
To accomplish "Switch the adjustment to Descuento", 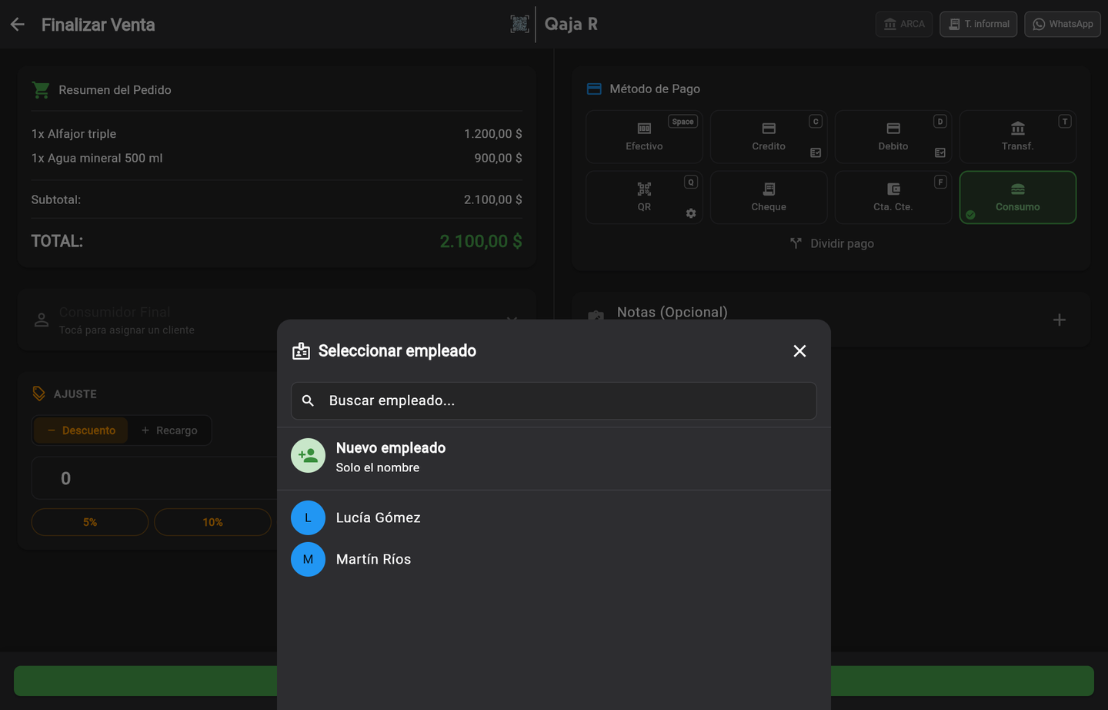I will pyautogui.click(x=81, y=430).
